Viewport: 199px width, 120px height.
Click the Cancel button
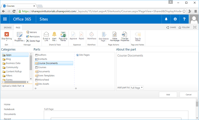pos(188,95)
